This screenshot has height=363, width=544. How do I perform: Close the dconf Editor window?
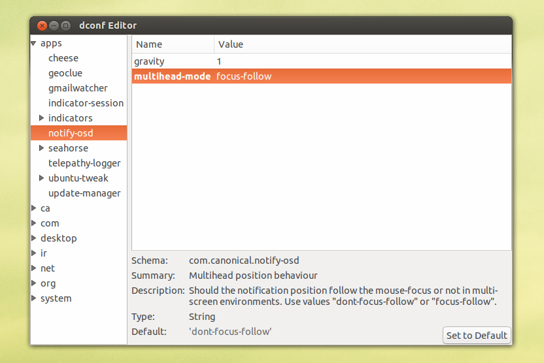click(42, 25)
